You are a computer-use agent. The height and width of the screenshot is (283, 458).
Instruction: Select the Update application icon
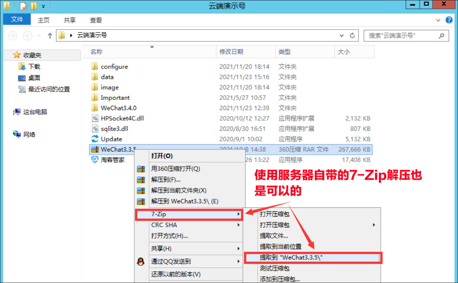[x=95, y=139]
